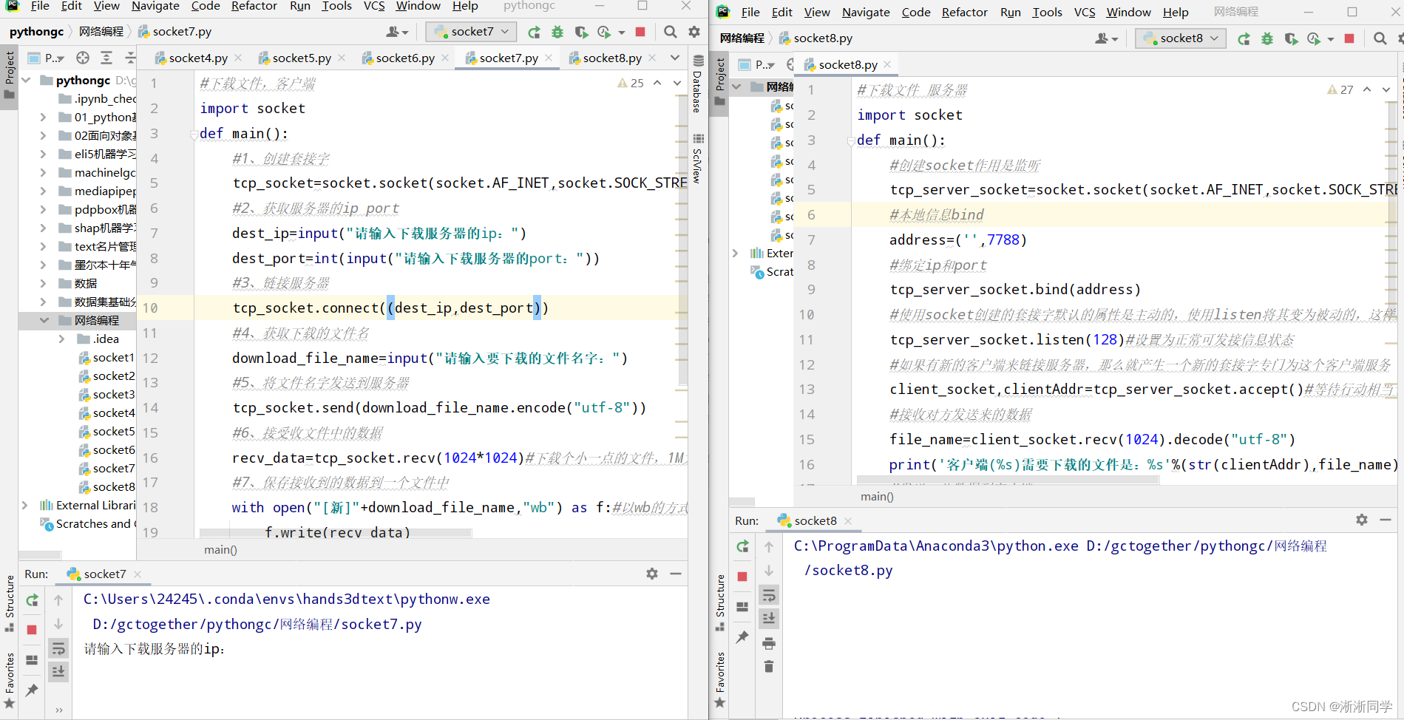1404x720 pixels.
Task: Open Tools menu in right window
Action: pos(1047,13)
